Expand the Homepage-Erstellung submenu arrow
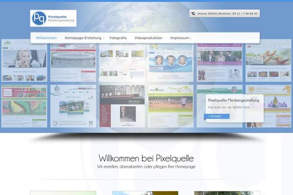Viewport: 293px width, 195px height. pos(104,39)
